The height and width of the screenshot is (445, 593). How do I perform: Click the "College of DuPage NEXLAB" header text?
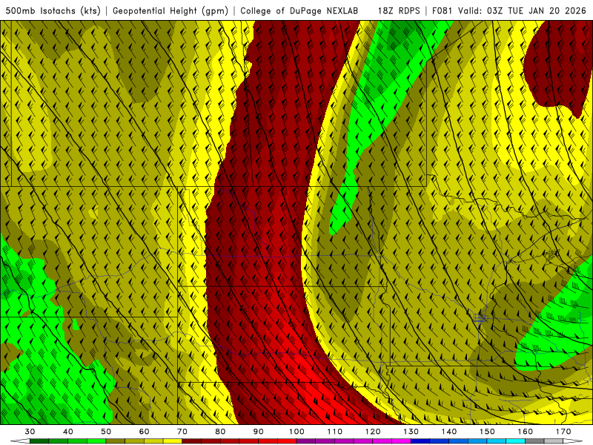pyautogui.click(x=299, y=10)
